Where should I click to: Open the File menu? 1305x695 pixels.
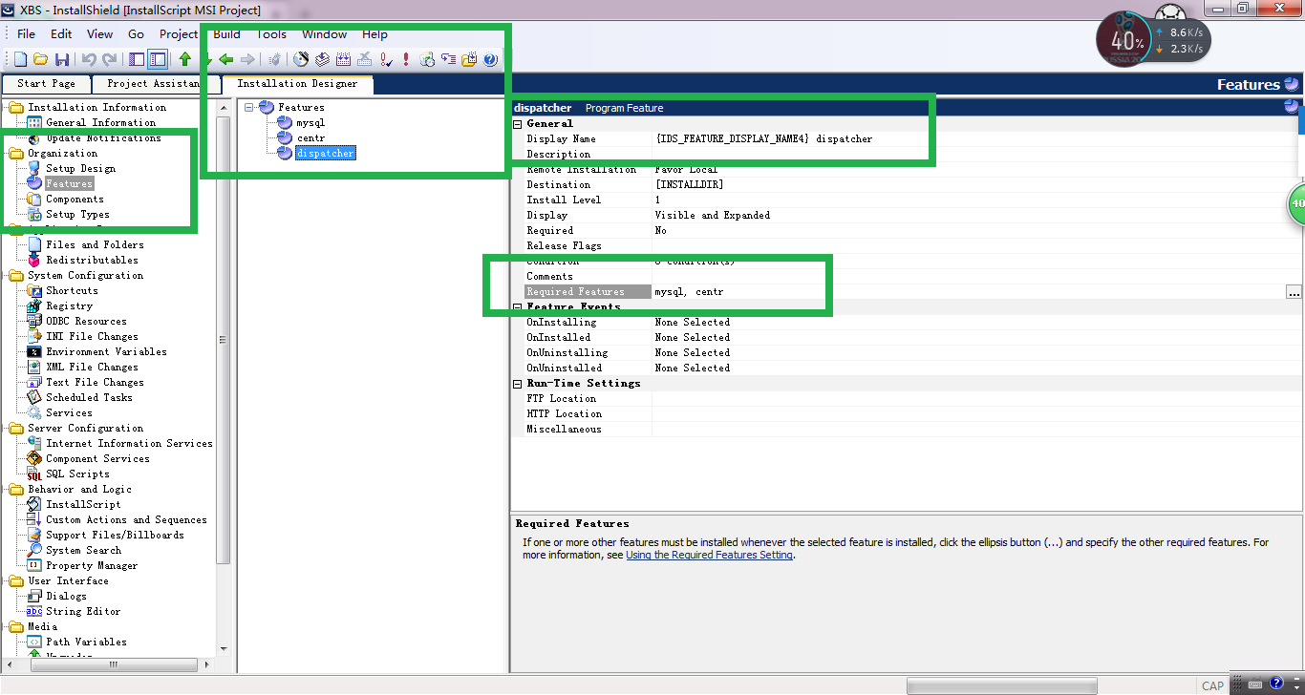coord(27,33)
